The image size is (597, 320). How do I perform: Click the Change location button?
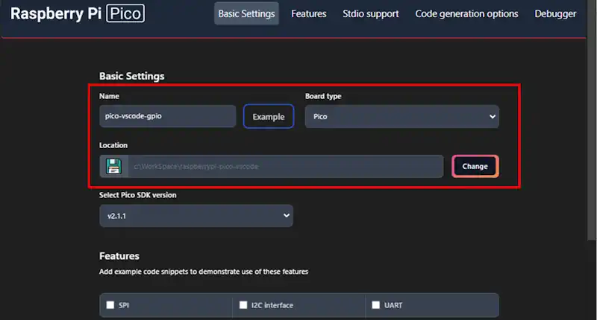475,166
